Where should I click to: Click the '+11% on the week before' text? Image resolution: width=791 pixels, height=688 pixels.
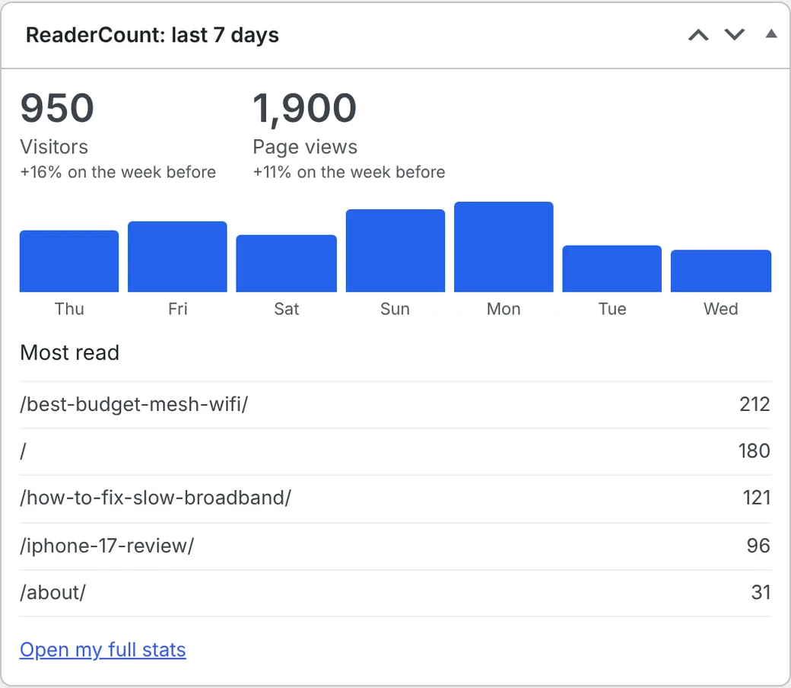[349, 172]
